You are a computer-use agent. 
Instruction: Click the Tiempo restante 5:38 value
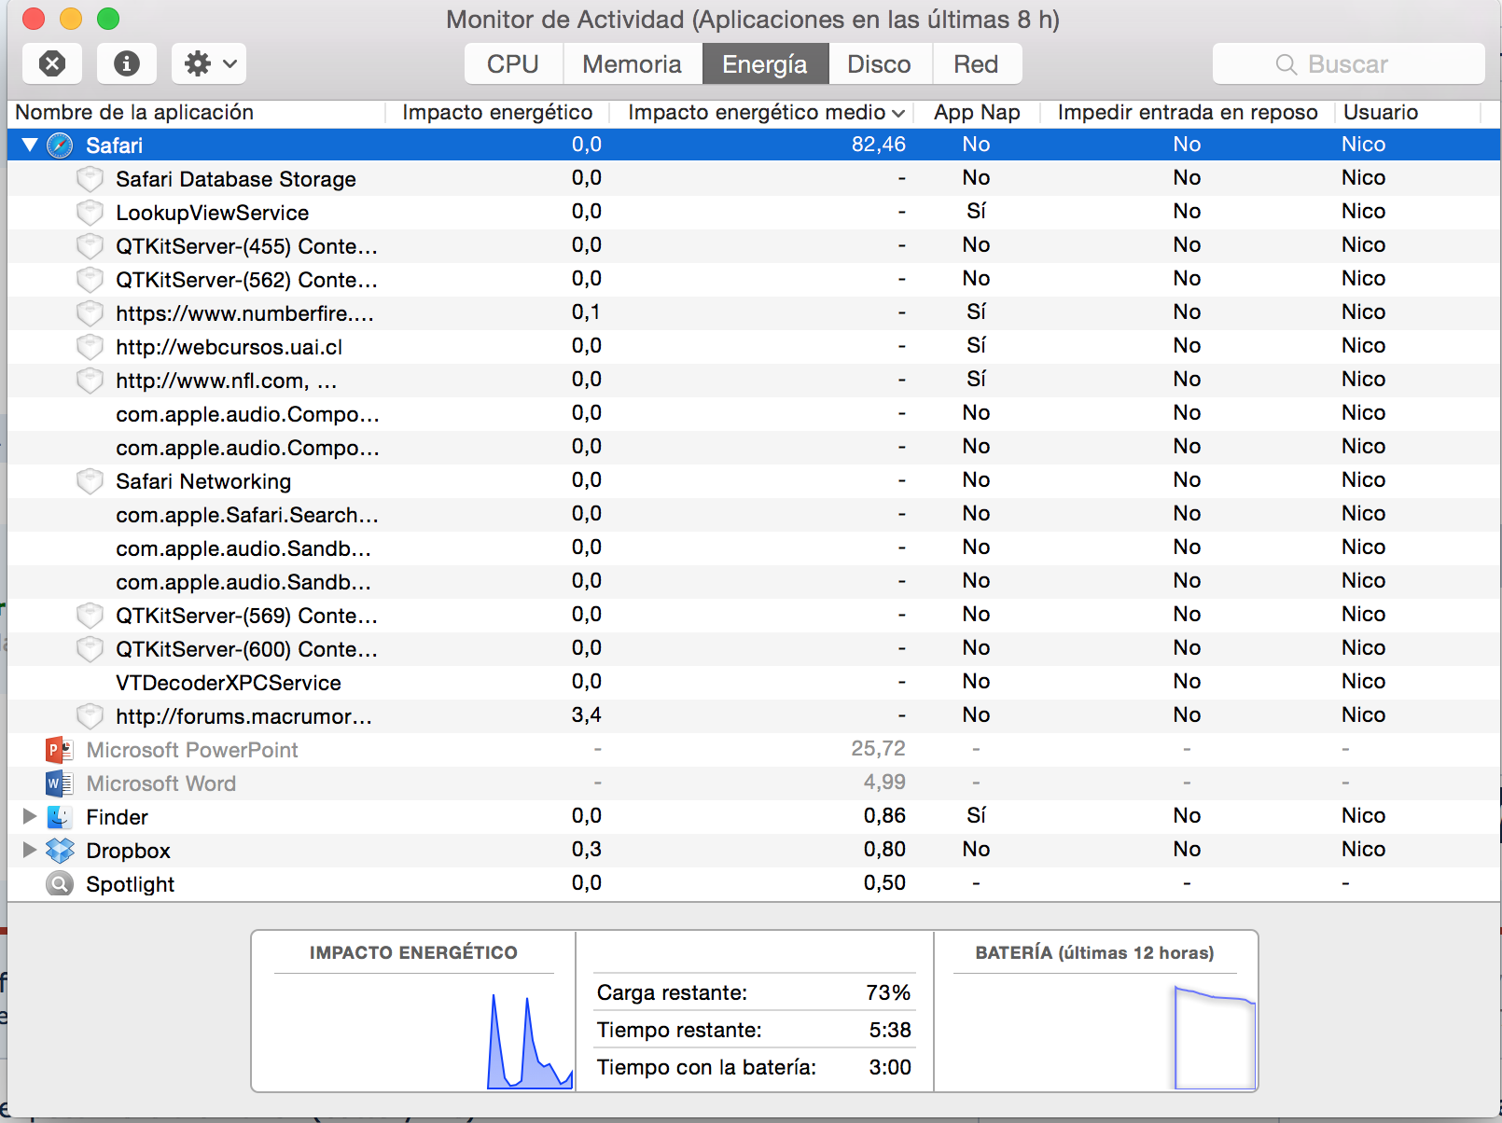890,1030
